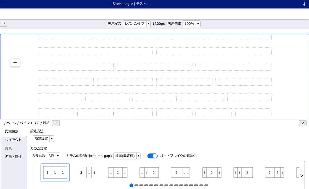Choose the 1-1-3 column layout

click(243, 173)
